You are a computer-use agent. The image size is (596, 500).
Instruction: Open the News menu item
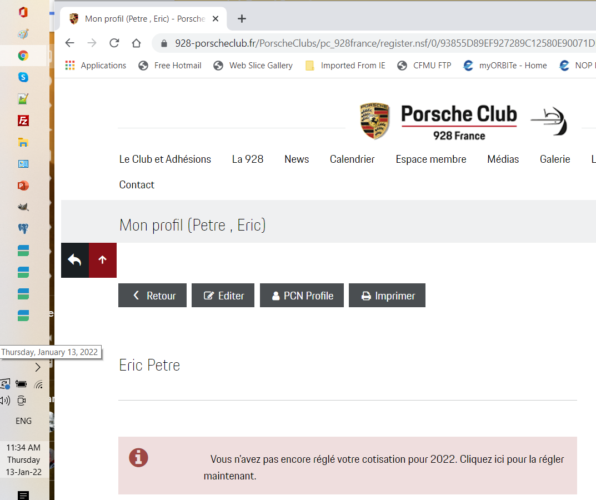coord(297,159)
